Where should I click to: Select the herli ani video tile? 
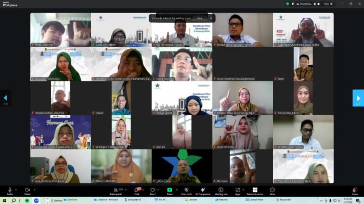182,132
